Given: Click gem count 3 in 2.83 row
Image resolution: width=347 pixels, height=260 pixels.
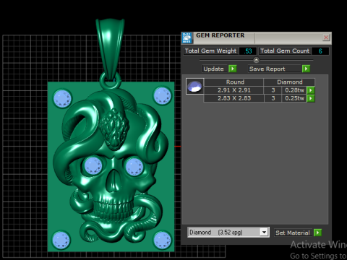Looking at the screenshot, I should pos(273,98).
